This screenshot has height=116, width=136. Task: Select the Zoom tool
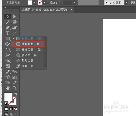coord(14,88)
